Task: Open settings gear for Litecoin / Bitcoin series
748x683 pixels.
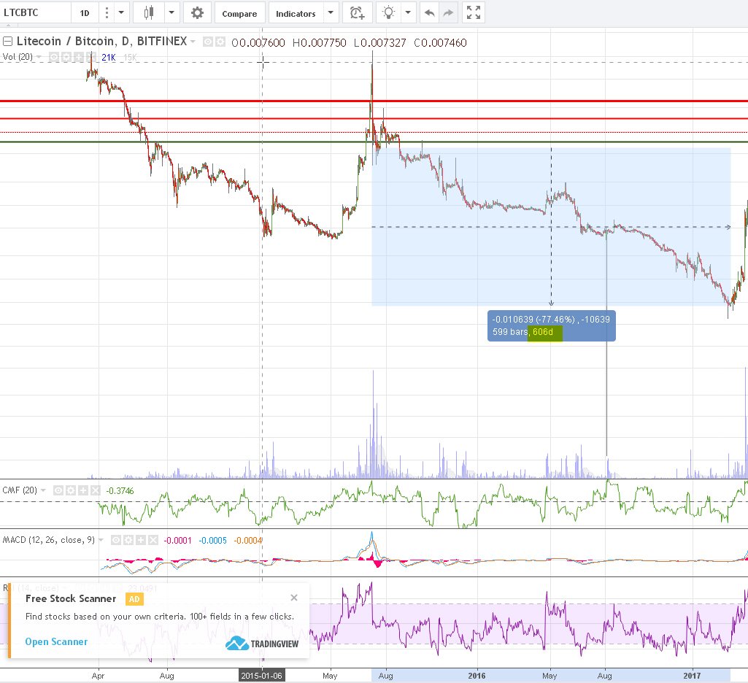Action: click(220, 42)
